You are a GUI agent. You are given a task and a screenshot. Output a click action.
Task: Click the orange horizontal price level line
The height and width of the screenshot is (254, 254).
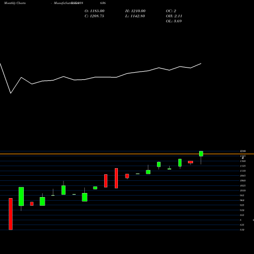pos(127,154)
